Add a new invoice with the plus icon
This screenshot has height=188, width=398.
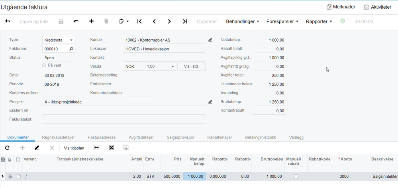pos(91,21)
